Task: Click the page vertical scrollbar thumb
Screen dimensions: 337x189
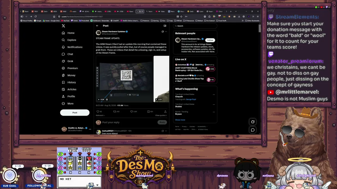Action: (259, 28)
